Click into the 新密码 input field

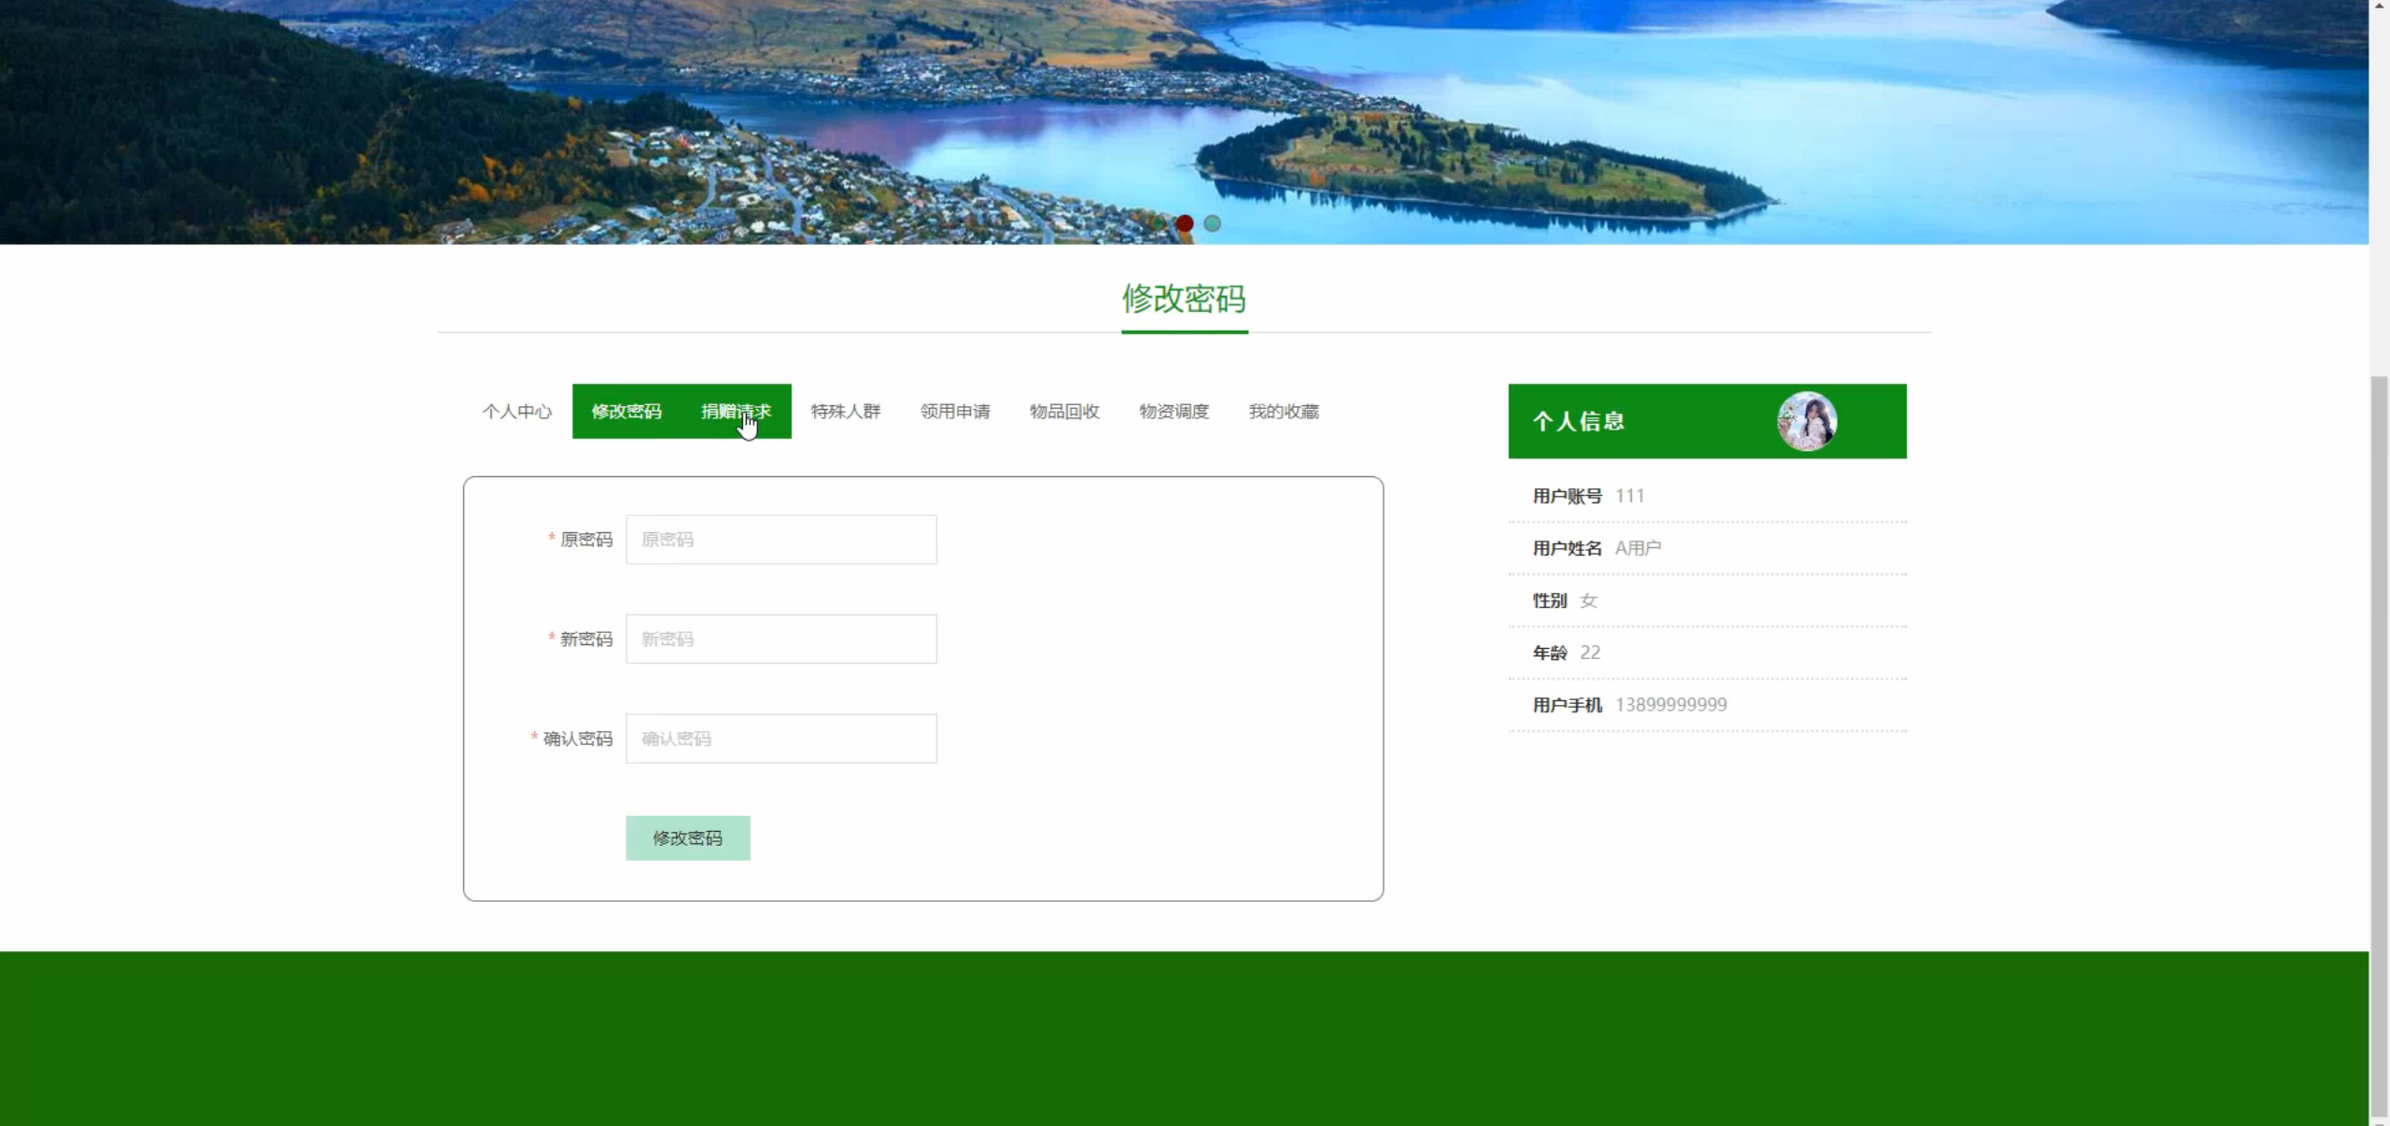(x=781, y=640)
